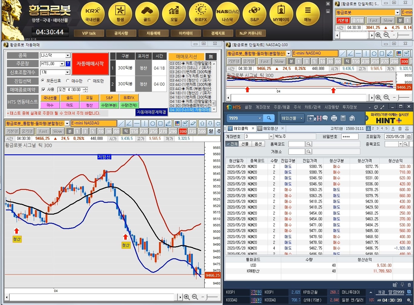Image resolution: width=414 pixels, height=305 pixels.
Task: Click the HTS search magnifier button
Action: [269, 118]
